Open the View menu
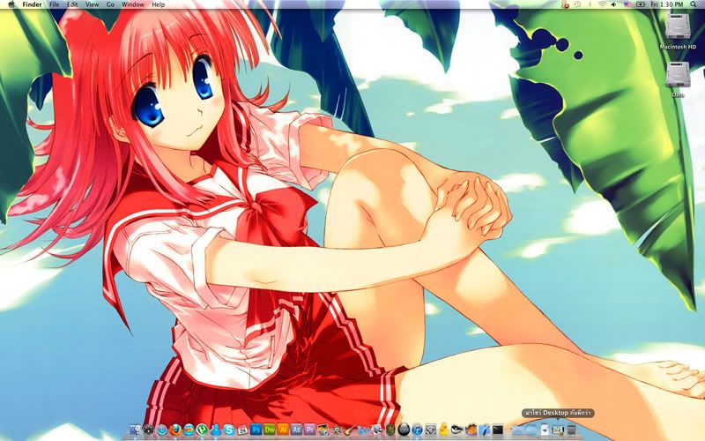 [x=92, y=4]
